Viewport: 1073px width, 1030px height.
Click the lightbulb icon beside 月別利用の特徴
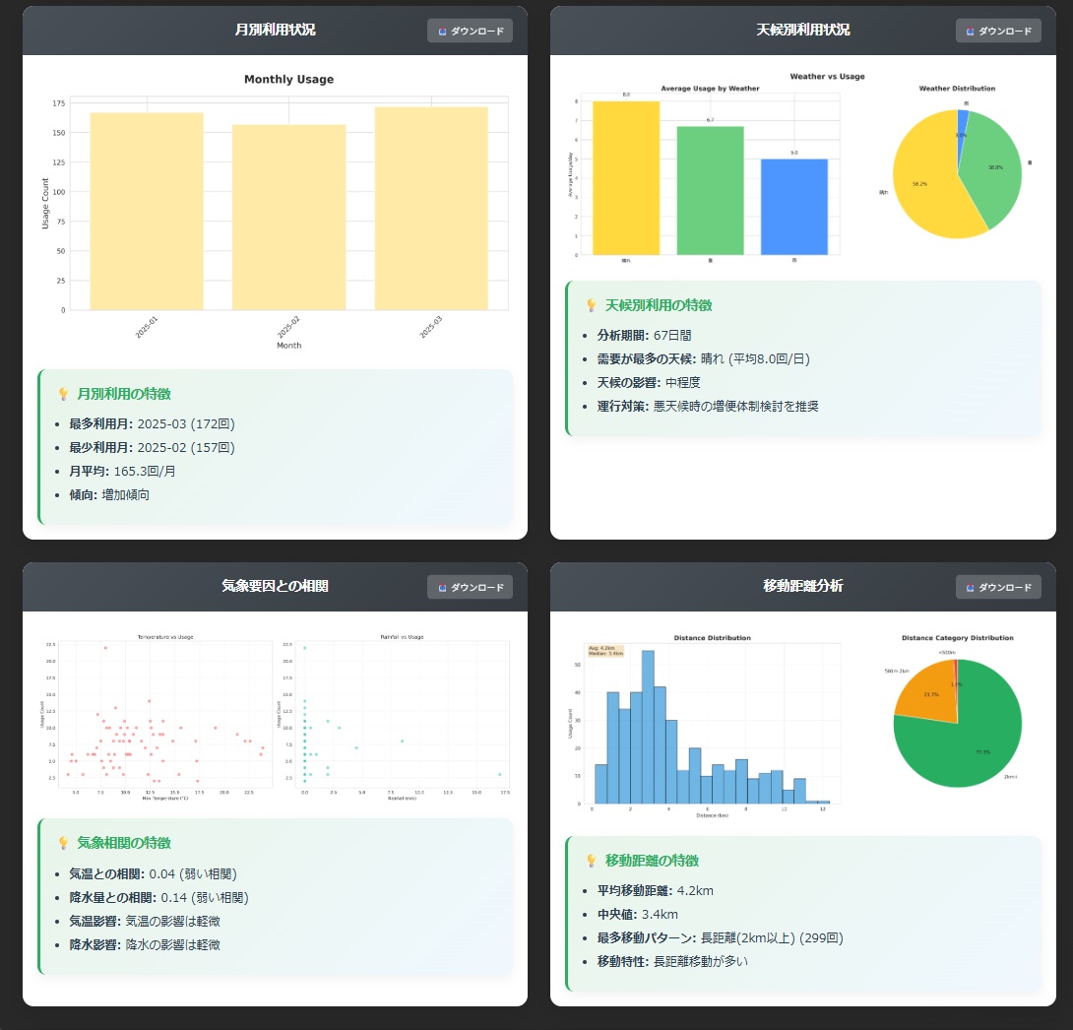click(x=63, y=394)
